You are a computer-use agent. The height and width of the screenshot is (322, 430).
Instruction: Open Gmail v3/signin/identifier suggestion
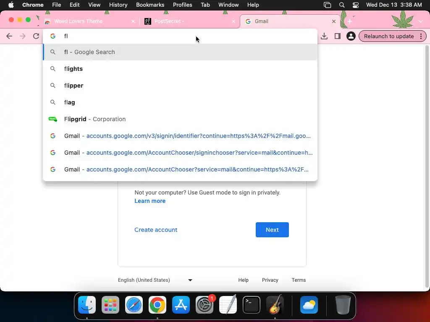(x=180, y=136)
